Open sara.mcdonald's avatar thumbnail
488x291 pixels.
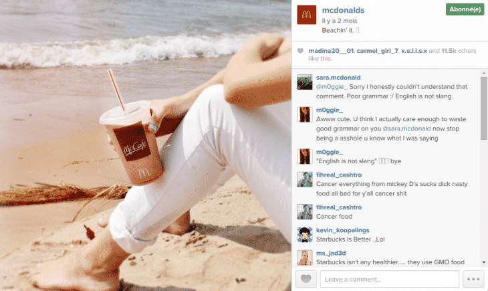pyautogui.click(x=305, y=82)
